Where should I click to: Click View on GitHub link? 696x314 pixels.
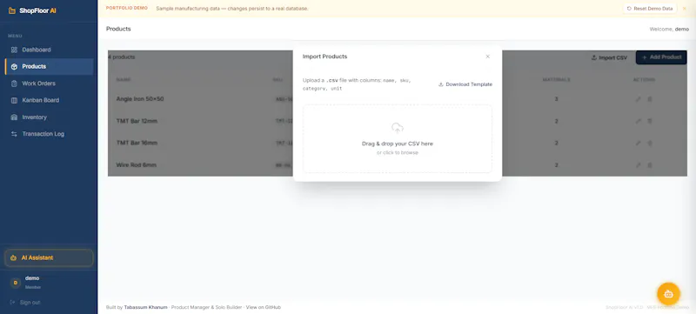[264, 307]
